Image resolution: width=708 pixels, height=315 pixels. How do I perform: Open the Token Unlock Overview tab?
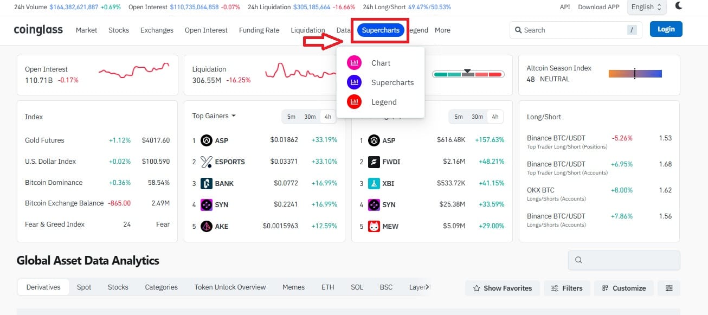230,287
